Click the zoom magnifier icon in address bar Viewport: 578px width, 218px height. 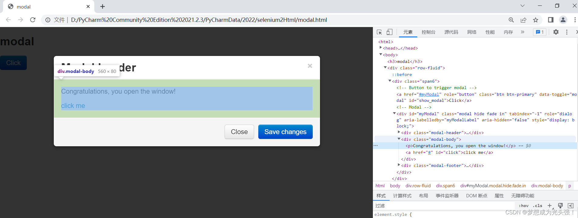(511, 20)
